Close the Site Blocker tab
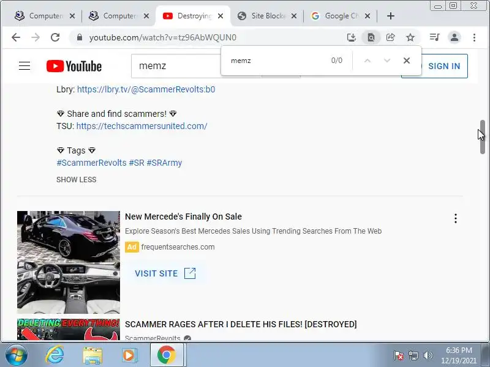 coord(294,16)
